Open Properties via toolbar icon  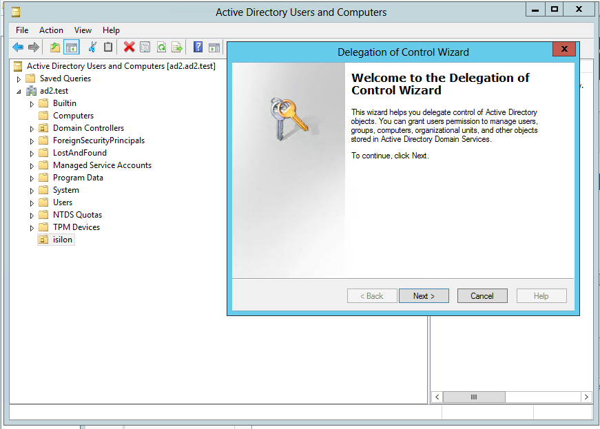click(145, 48)
